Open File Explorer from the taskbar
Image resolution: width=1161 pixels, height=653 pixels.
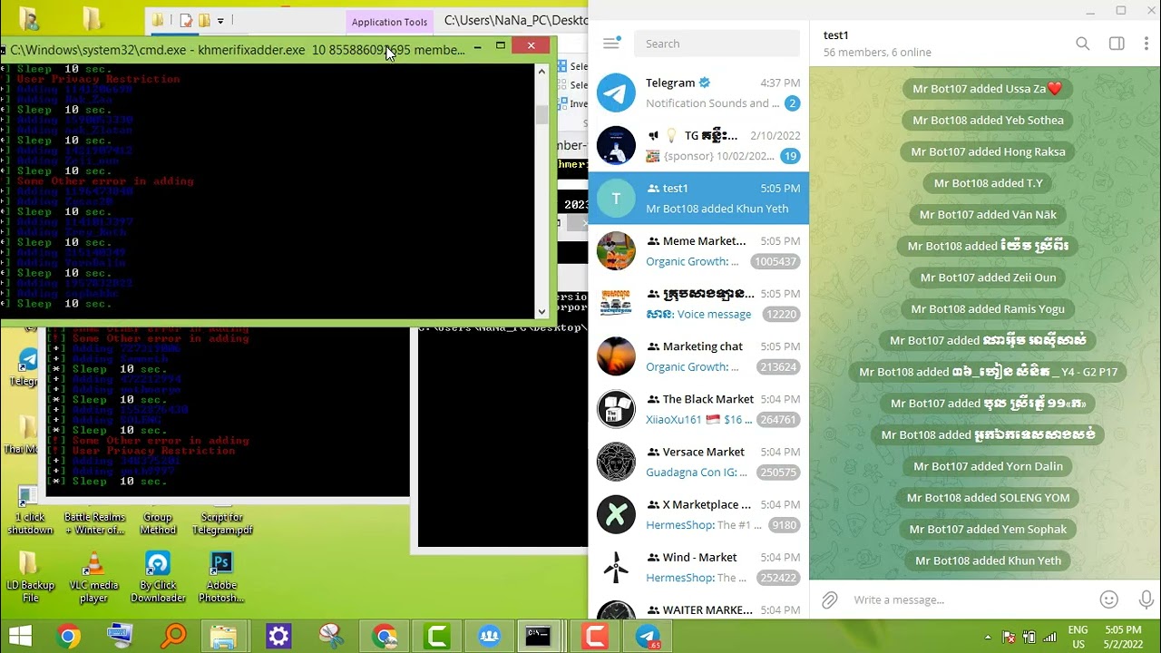[223, 637]
